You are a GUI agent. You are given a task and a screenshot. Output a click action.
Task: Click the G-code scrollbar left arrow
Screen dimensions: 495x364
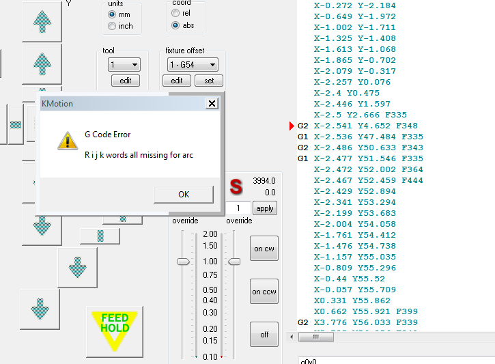[292, 337]
